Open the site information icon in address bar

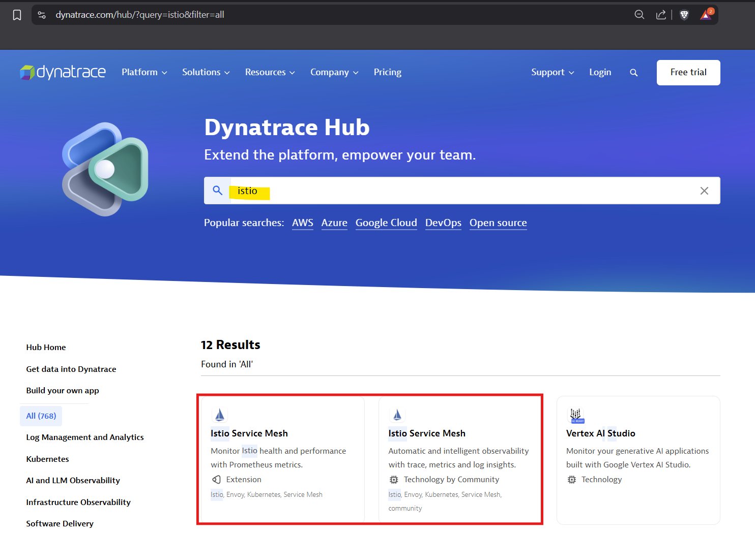pyautogui.click(x=42, y=15)
